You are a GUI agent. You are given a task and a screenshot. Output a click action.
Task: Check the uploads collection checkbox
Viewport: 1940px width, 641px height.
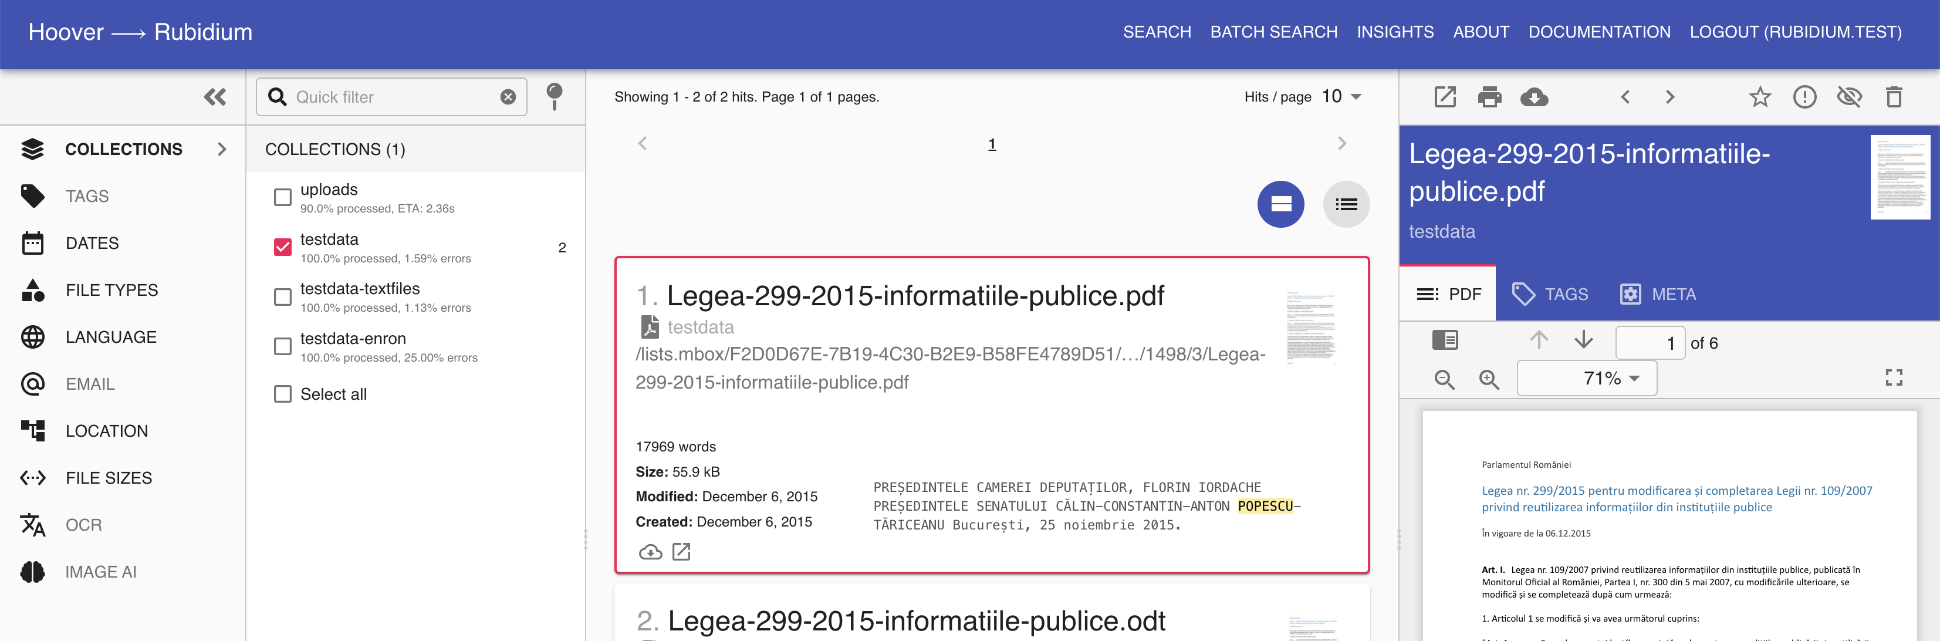click(x=282, y=197)
